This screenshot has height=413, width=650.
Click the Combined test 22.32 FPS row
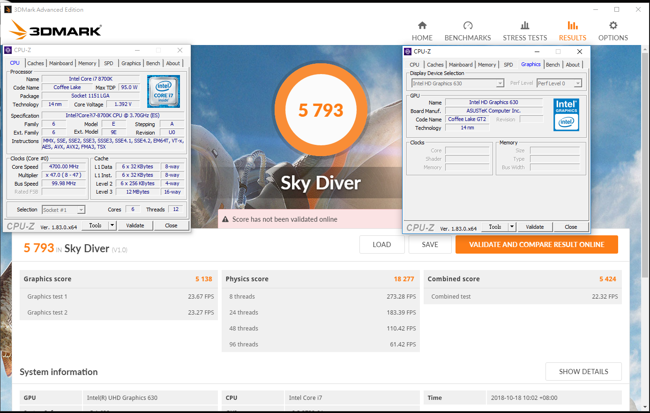click(x=523, y=296)
